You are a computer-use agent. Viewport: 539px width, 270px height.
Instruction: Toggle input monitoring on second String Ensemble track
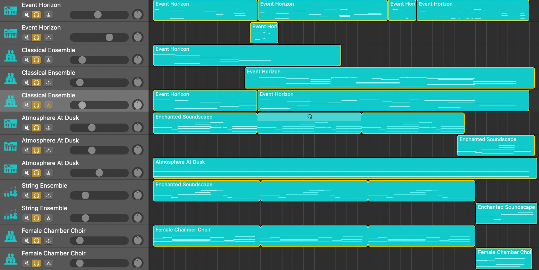(x=49, y=218)
